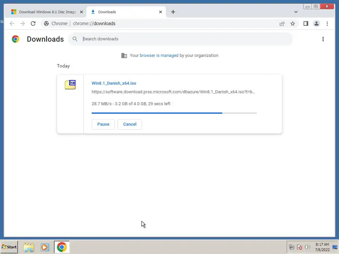Bookmark this tab with the star icon
339x254 pixels.
click(293, 23)
